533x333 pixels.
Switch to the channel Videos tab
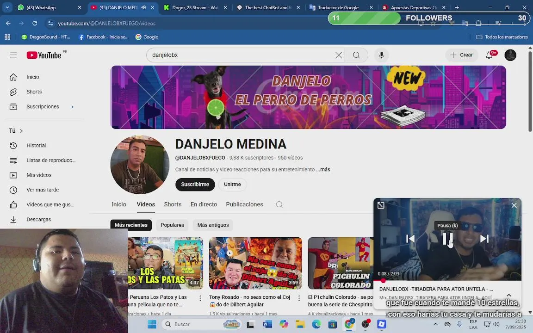(x=146, y=204)
